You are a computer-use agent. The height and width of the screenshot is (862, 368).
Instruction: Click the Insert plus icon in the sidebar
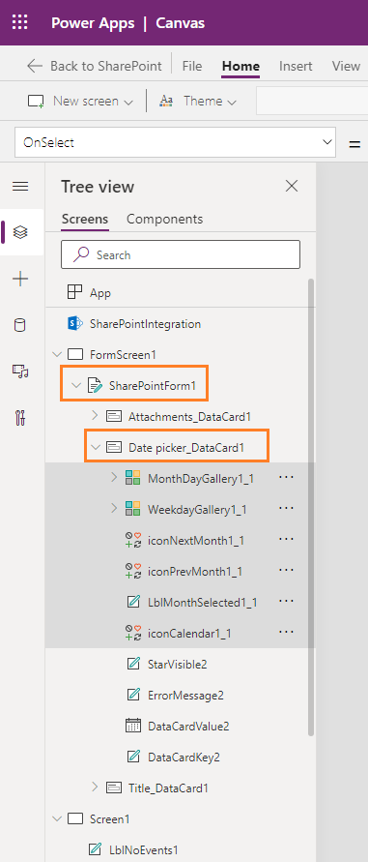tap(20, 279)
